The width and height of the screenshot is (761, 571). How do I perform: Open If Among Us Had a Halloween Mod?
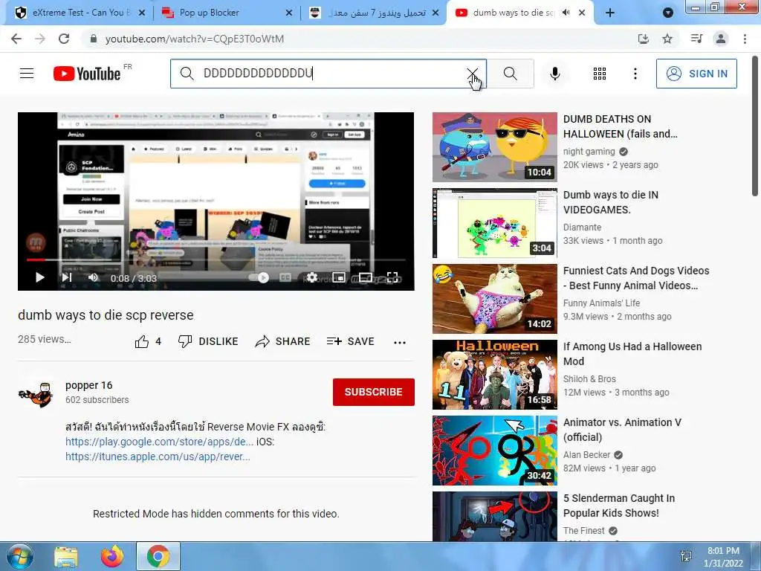632,353
